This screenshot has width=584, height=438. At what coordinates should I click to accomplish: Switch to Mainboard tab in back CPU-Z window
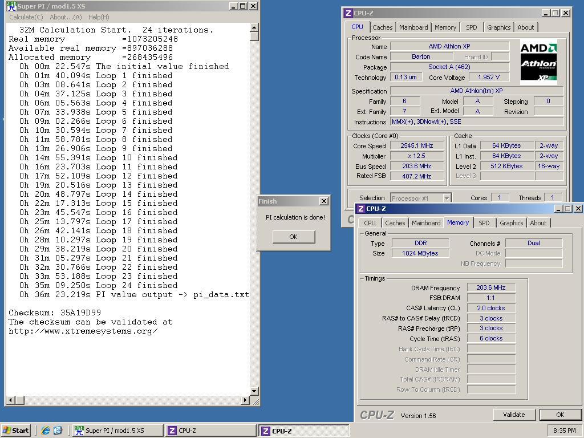coord(413,27)
